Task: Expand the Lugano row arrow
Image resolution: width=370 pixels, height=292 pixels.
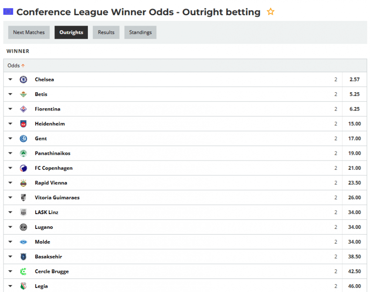Action: [x=10, y=227]
